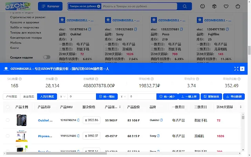The image size is (251, 157).
Task: Copy sku 1204971785 in the Fujifilm card
Action: 227,29
